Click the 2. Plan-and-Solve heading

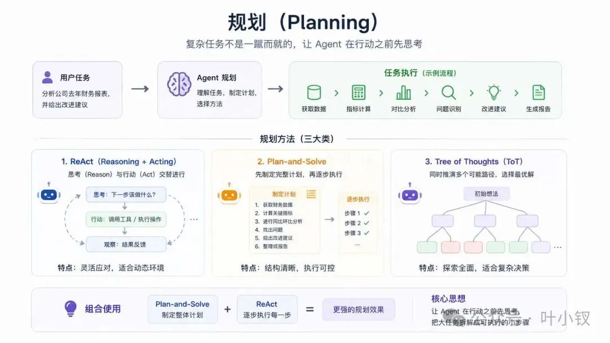(x=292, y=161)
